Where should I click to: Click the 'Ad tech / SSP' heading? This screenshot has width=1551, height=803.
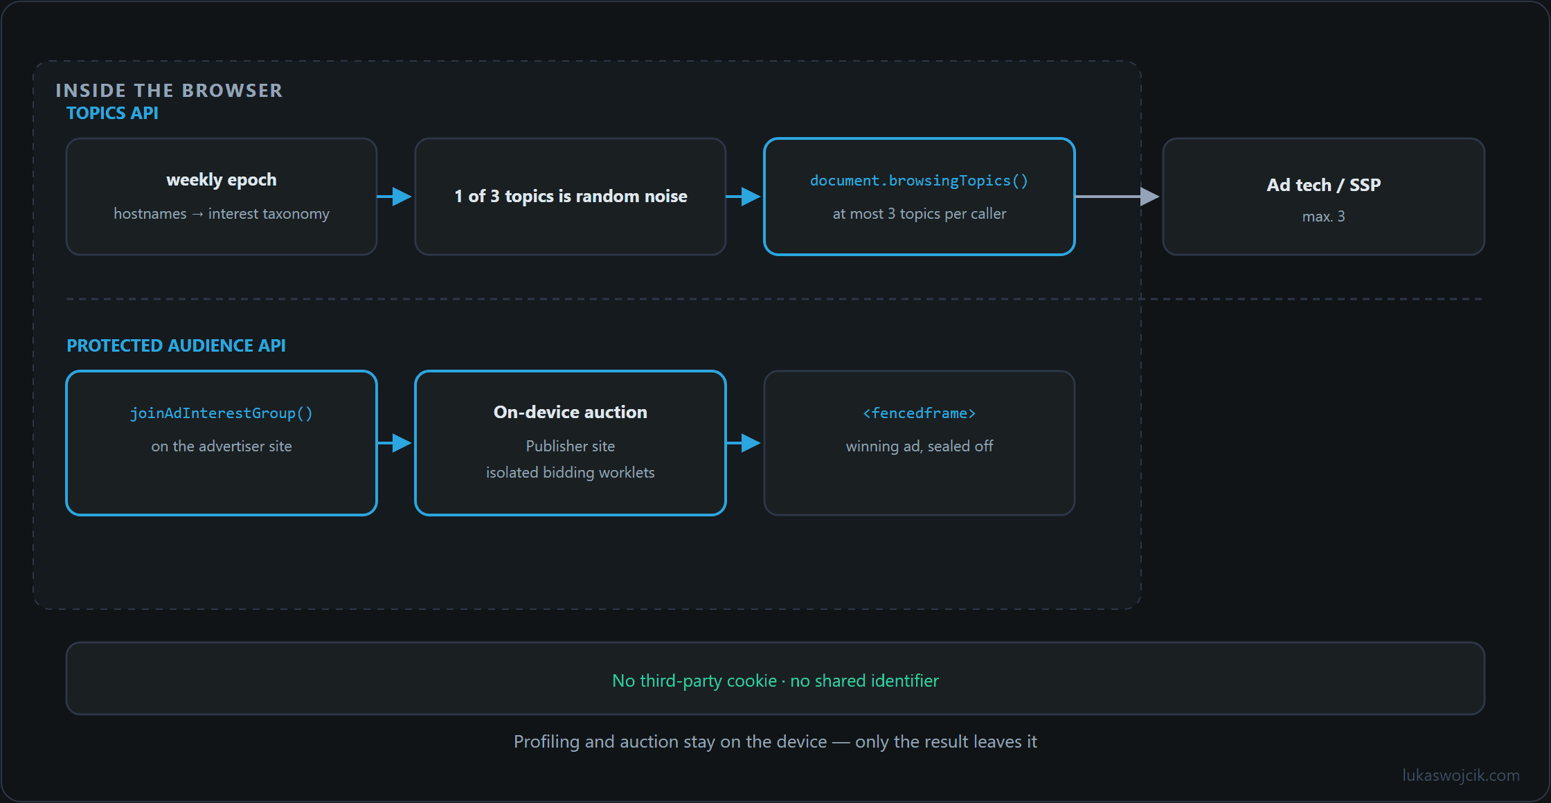click(1323, 185)
